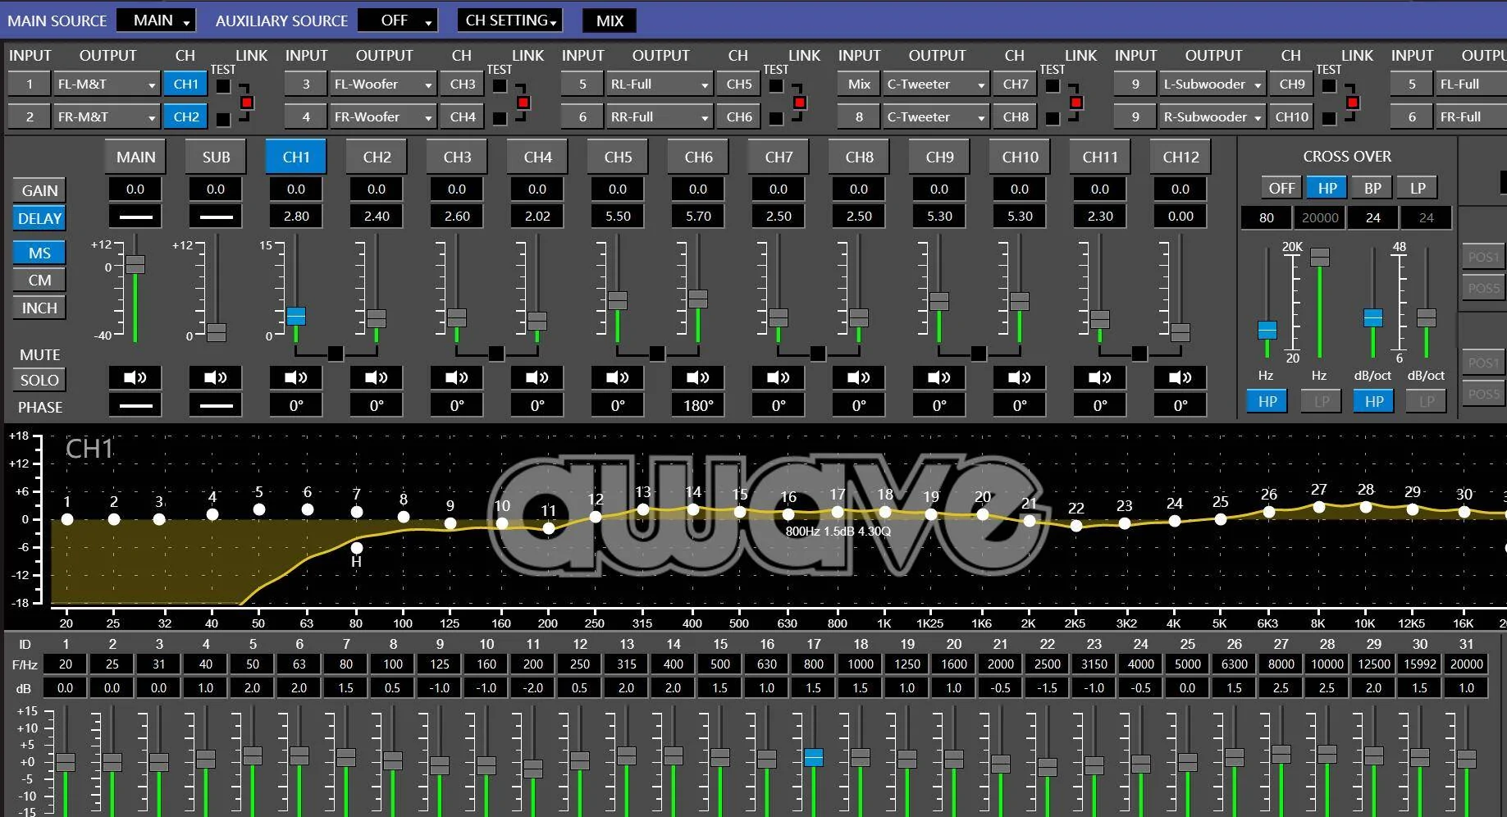The height and width of the screenshot is (817, 1507).
Task: Open the MAIN SOURCE dropdown
Action: coord(156,21)
